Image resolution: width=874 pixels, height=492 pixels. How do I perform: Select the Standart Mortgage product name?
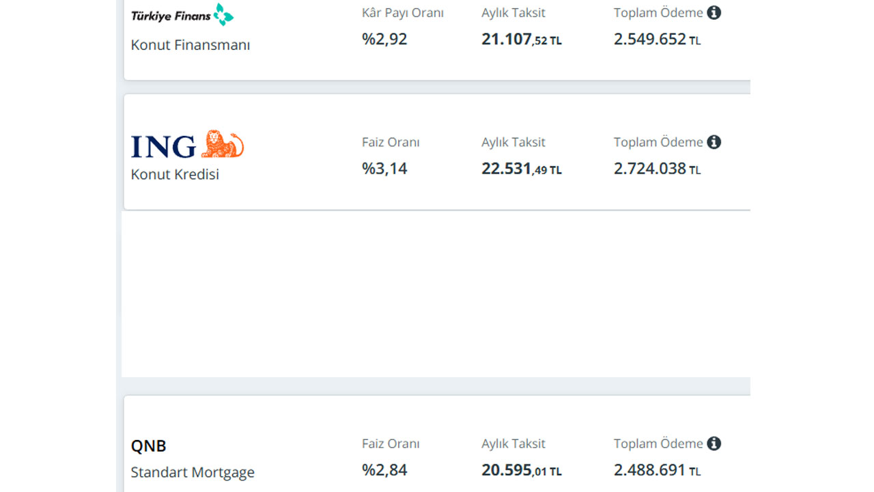(193, 472)
